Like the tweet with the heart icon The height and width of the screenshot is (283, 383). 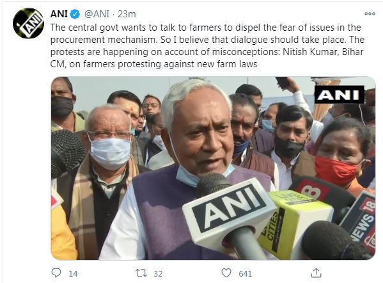tap(226, 273)
